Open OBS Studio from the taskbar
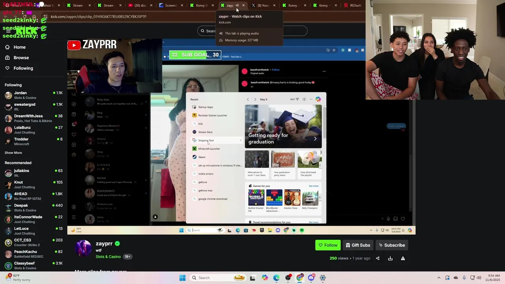 (x=288, y=278)
